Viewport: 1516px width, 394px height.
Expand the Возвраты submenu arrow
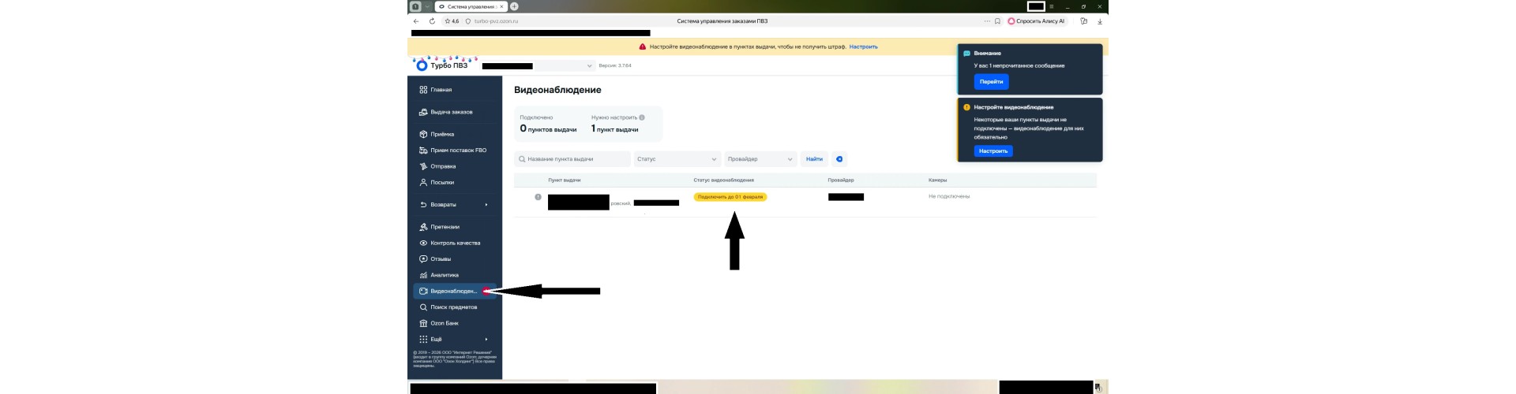click(x=486, y=204)
